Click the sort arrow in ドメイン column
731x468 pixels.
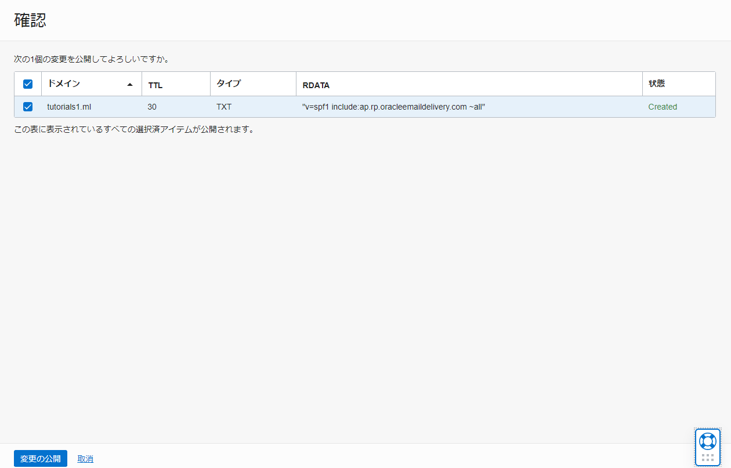coord(130,84)
